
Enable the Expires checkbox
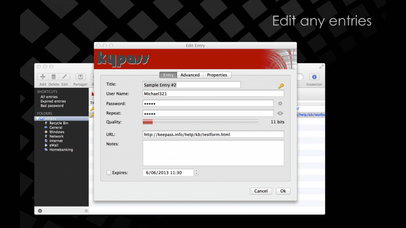pyautogui.click(x=109, y=173)
